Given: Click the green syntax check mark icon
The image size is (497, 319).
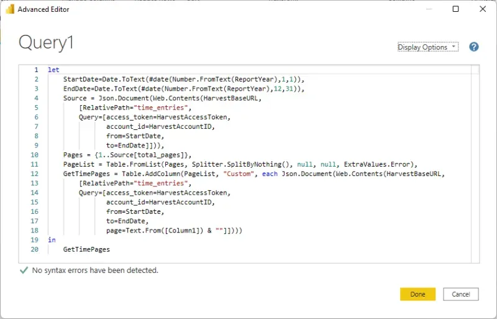Looking at the screenshot, I should [24, 270].
